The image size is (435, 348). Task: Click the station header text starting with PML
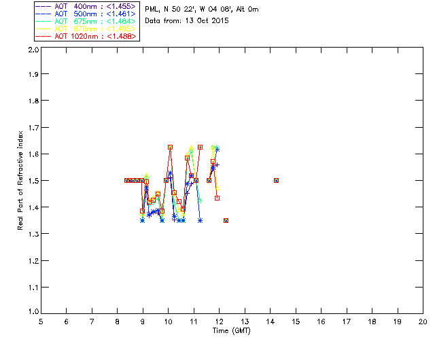point(202,10)
